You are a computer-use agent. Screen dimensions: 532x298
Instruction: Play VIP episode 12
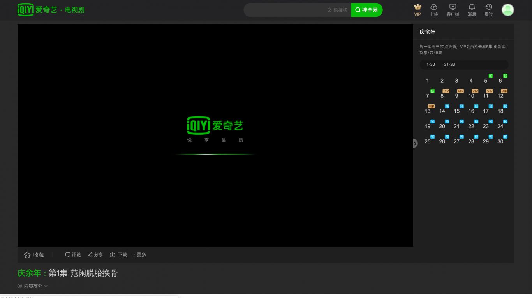[500, 96]
